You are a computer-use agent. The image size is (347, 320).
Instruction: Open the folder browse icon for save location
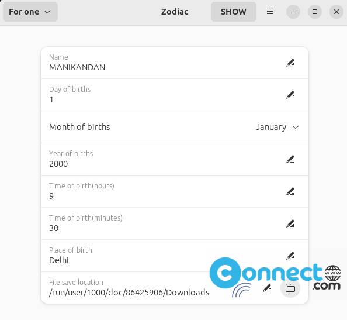[290, 288]
